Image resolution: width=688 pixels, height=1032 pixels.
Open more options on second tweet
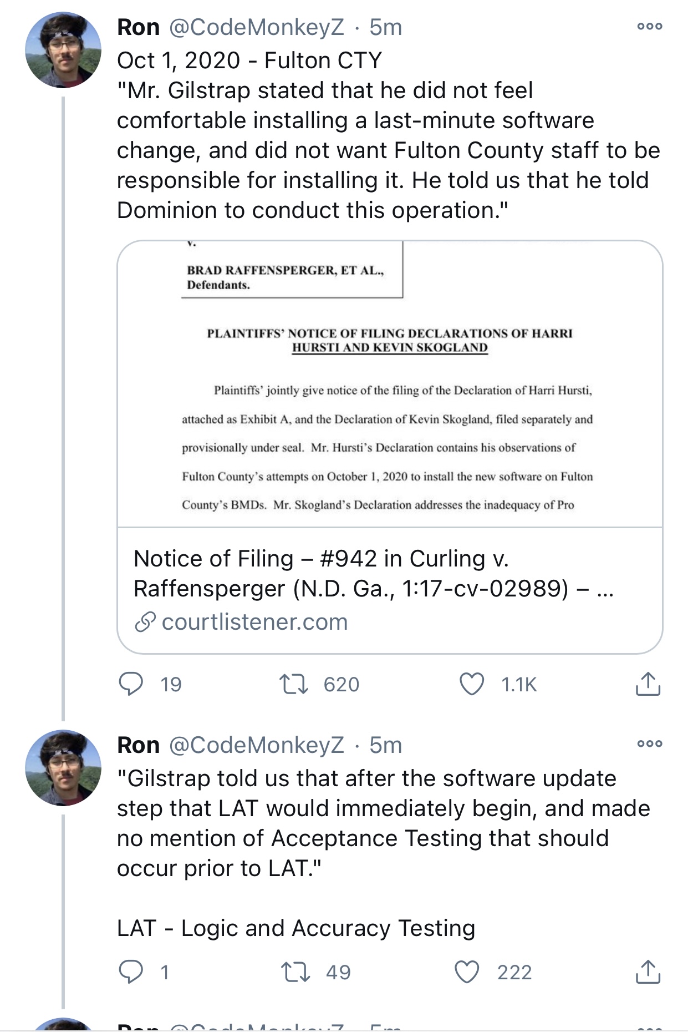click(x=650, y=744)
